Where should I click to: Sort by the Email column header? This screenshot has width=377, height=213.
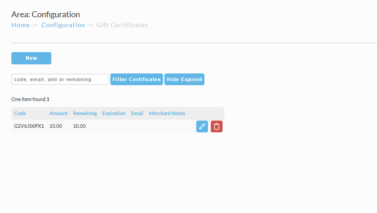(x=137, y=113)
